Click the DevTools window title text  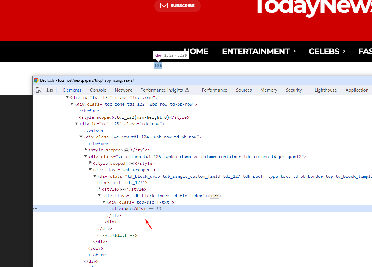tap(87, 80)
